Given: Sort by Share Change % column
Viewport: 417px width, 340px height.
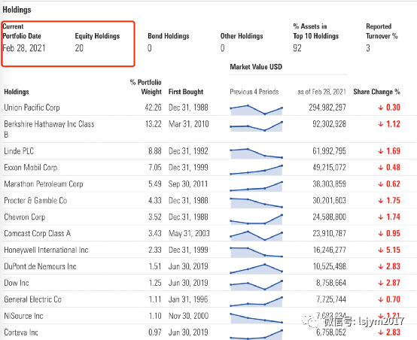Looking at the screenshot, I should (376, 92).
